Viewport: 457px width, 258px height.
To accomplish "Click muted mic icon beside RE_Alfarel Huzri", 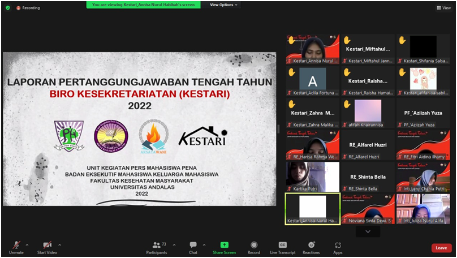I will pyautogui.click(x=345, y=157).
